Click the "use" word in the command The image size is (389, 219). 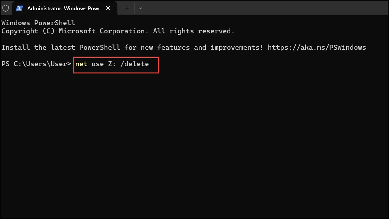[98, 64]
